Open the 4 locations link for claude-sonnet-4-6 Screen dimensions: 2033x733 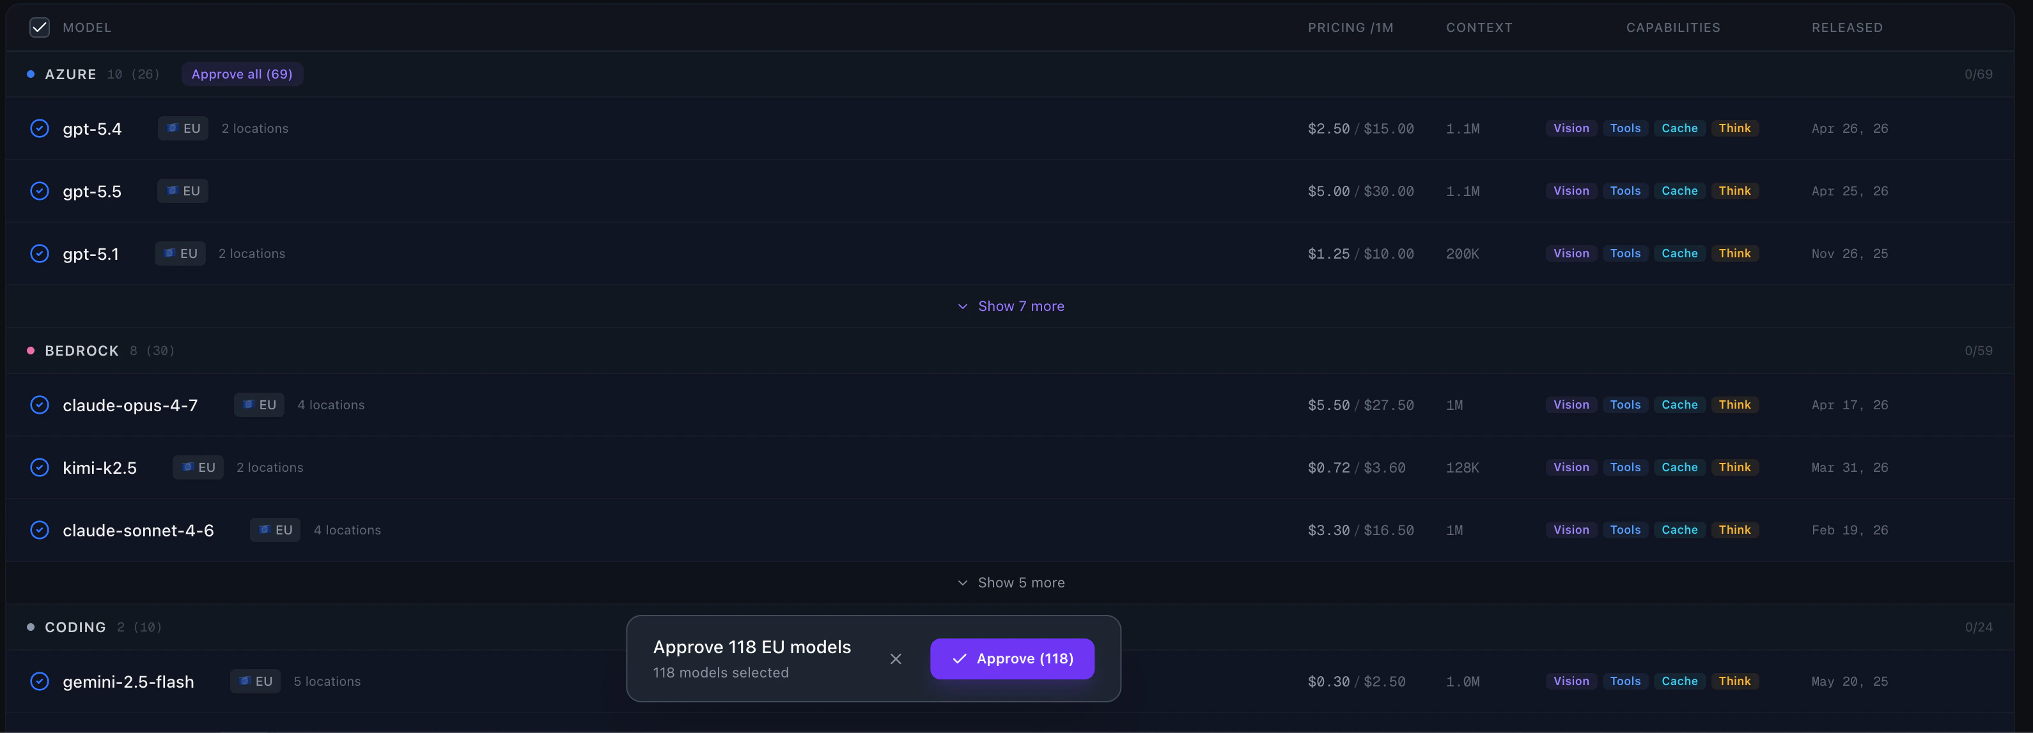(347, 530)
